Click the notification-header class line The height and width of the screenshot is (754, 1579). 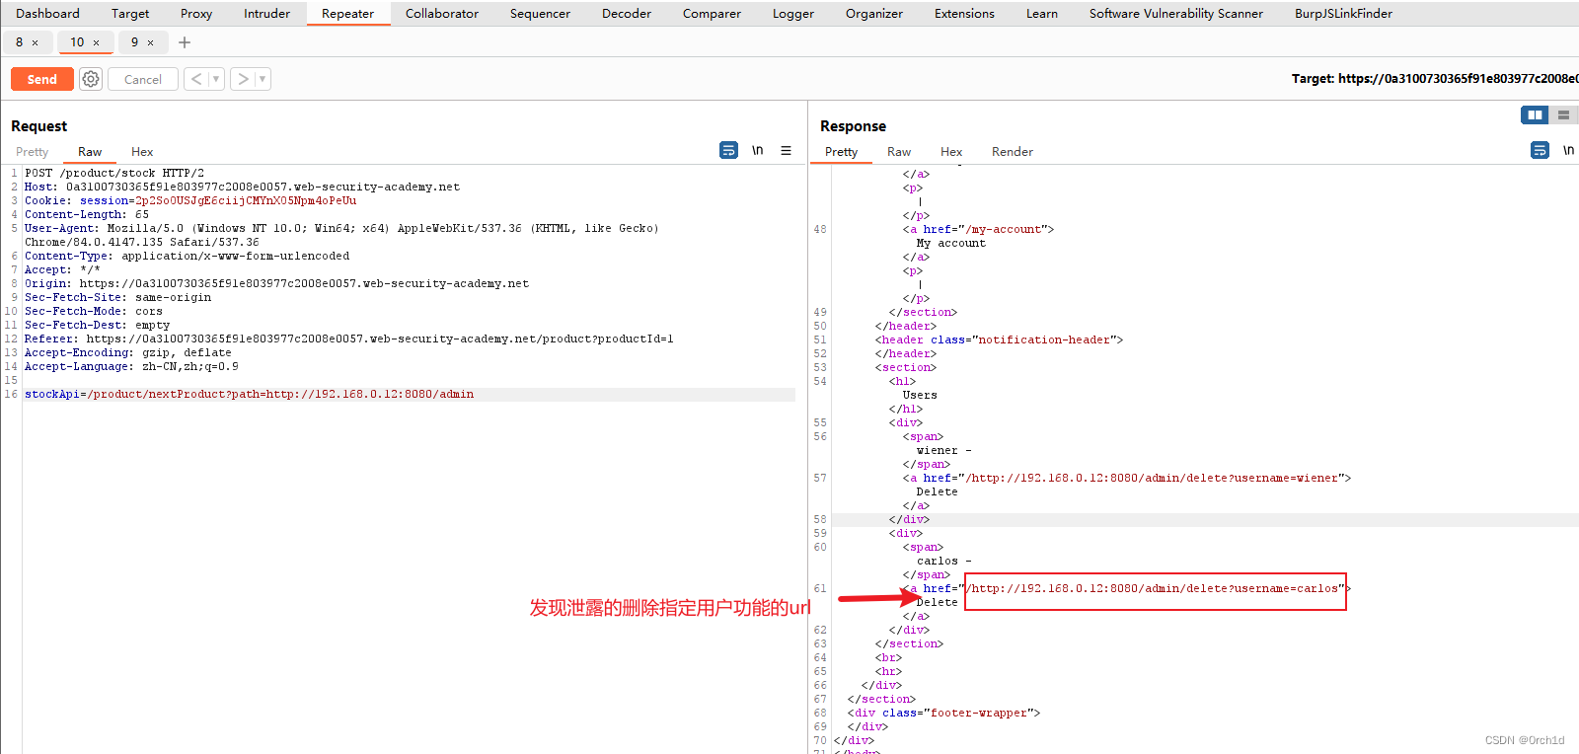tap(999, 339)
